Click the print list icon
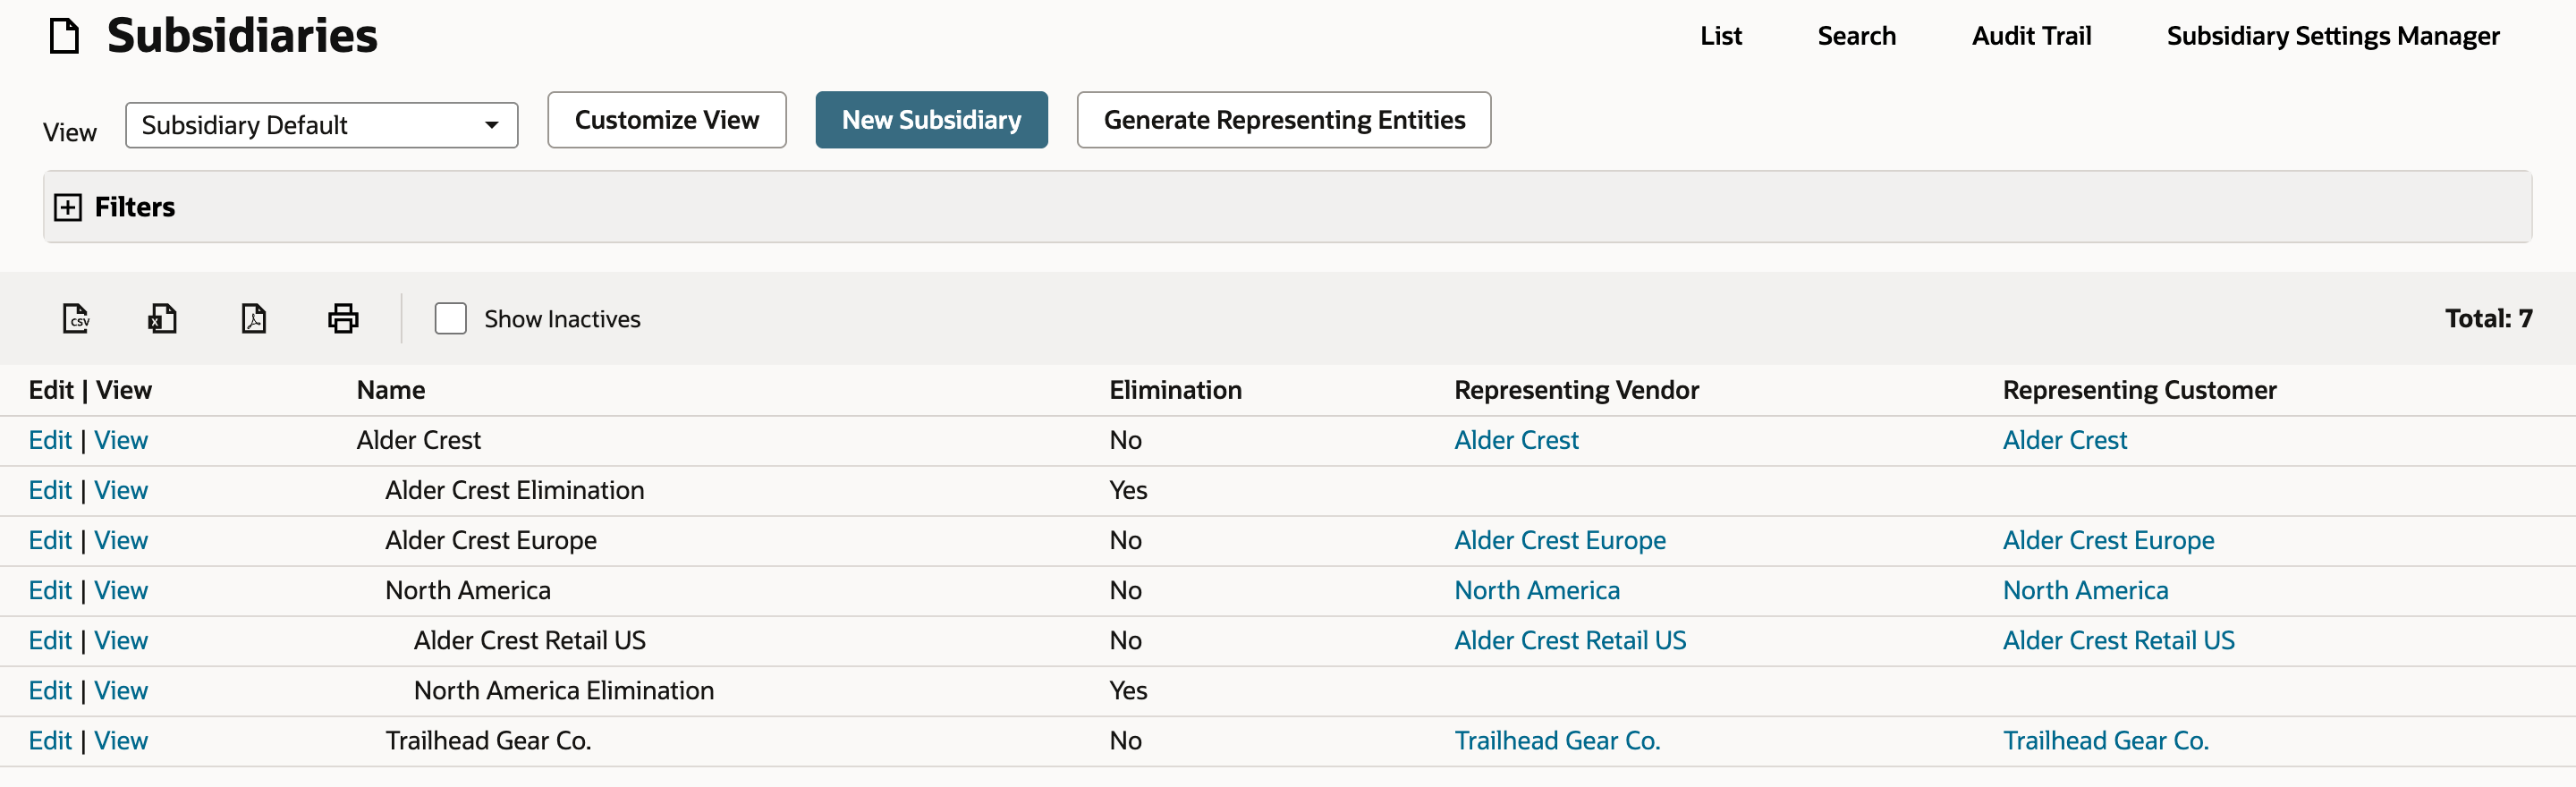2576x787 pixels. pos(343,319)
